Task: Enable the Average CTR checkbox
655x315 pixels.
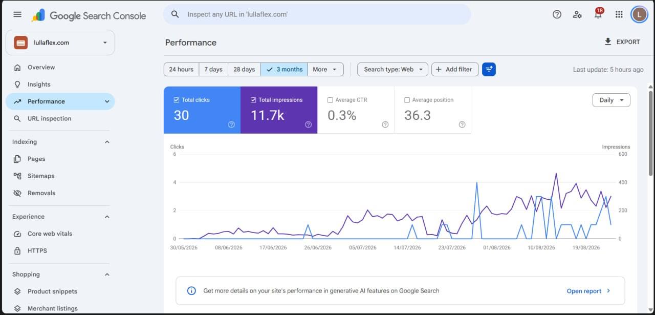Action: tap(330, 100)
